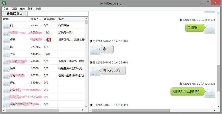Image resolution: width=222 pixels, height=114 pixels.
Task: Open the 高级 menu
Action: [22, 9]
